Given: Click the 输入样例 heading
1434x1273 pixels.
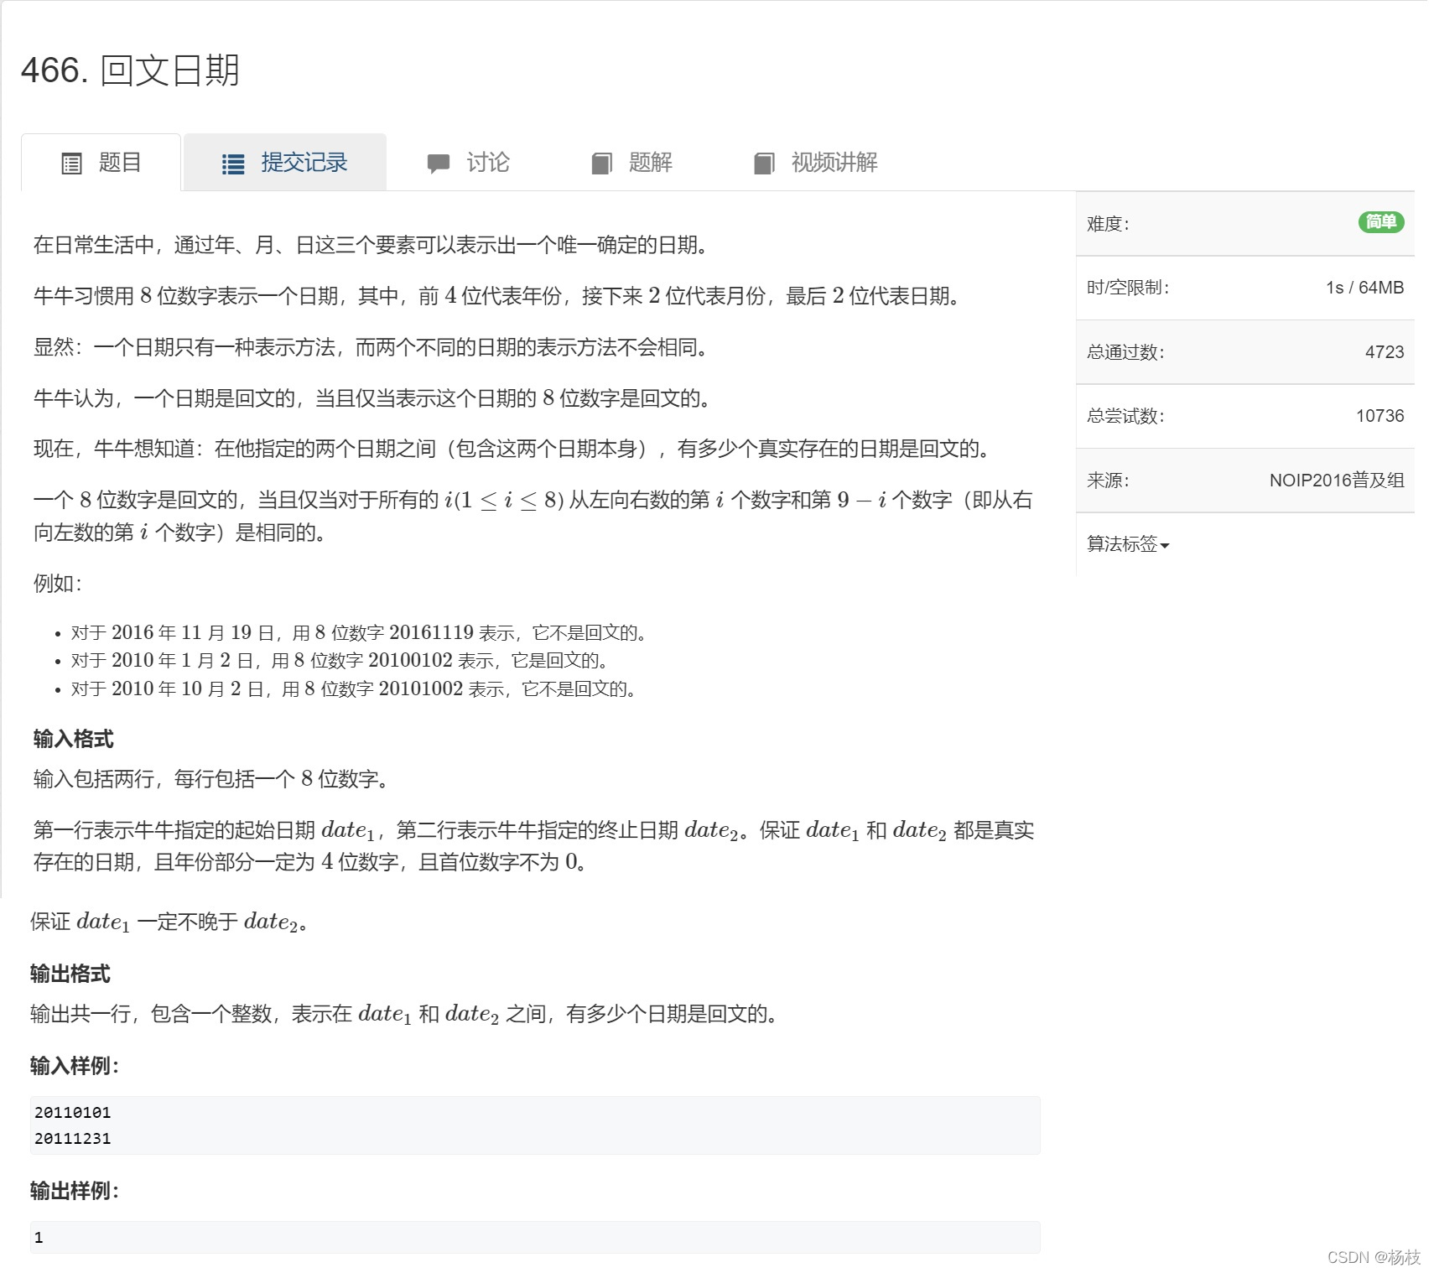Looking at the screenshot, I should tap(75, 1066).
